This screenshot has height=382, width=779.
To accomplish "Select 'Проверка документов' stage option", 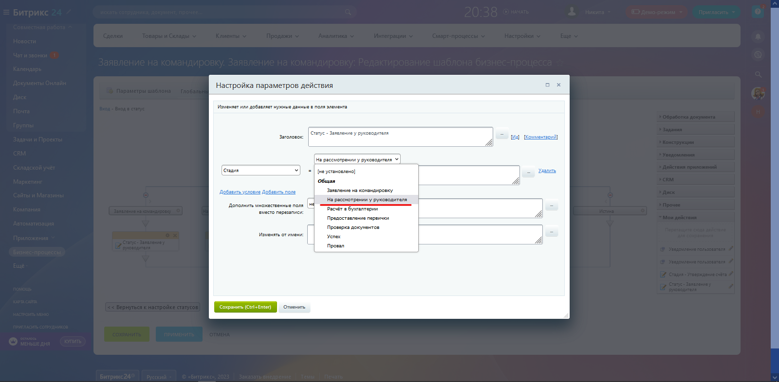I will click(x=366, y=227).
